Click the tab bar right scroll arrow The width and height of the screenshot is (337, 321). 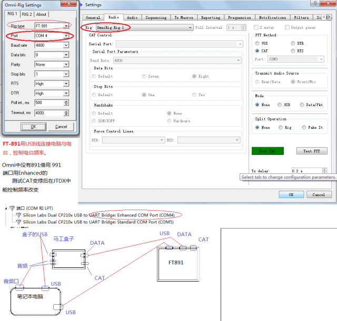click(x=329, y=17)
